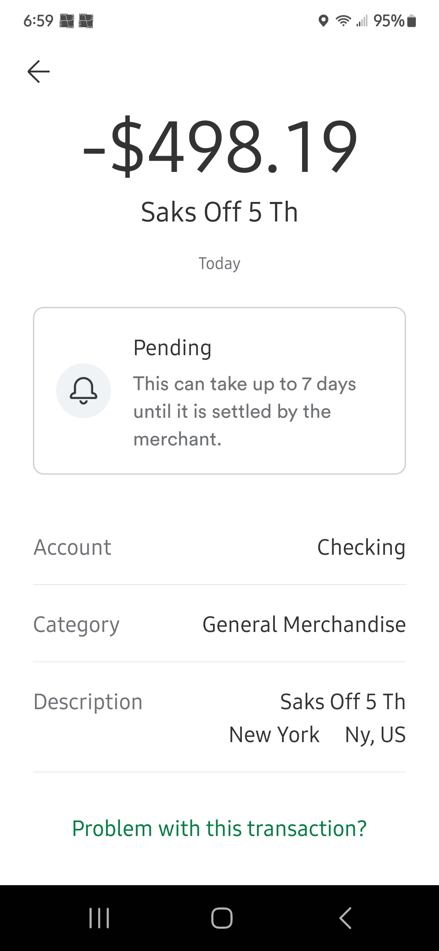The height and width of the screenshot is (951, 439).
Task: Tap the 95% battery percentage text
Action: 389,21
